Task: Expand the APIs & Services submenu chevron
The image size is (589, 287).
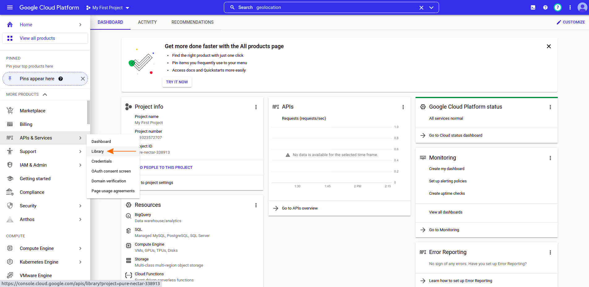Action: click(x=80, y=138)
